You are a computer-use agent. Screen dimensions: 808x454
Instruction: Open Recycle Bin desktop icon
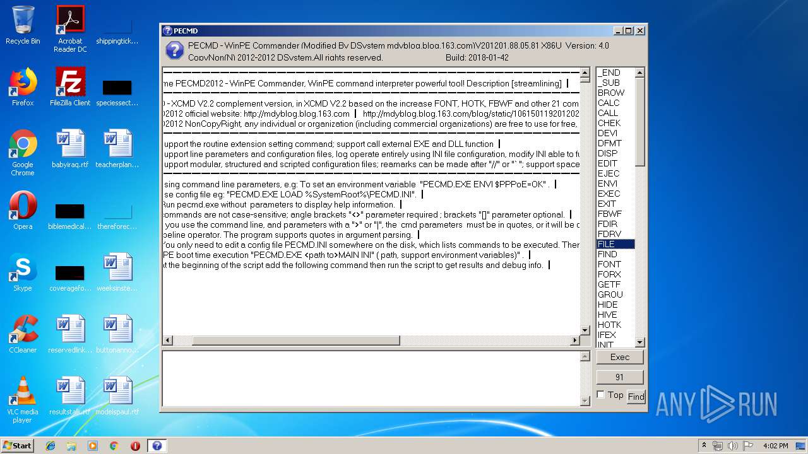(23, 25)
